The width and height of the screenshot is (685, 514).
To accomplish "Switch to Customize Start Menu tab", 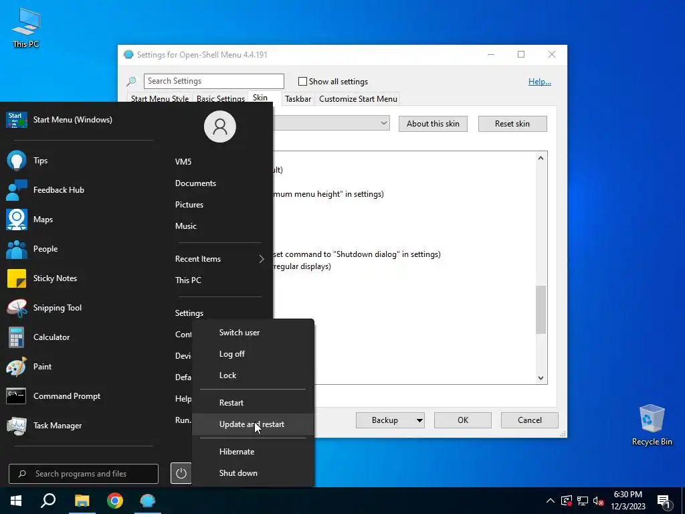I will click(x=359, y=99).
